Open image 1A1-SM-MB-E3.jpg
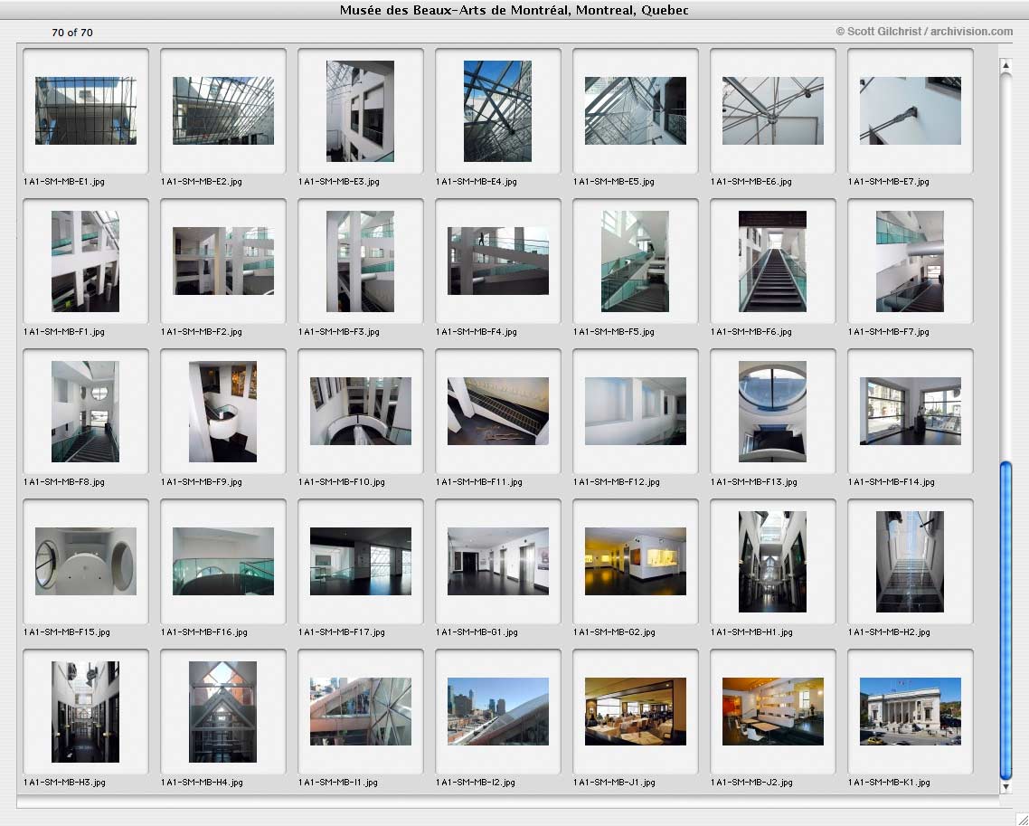This screenshot has width=1029, height=826. click(360, 111)
